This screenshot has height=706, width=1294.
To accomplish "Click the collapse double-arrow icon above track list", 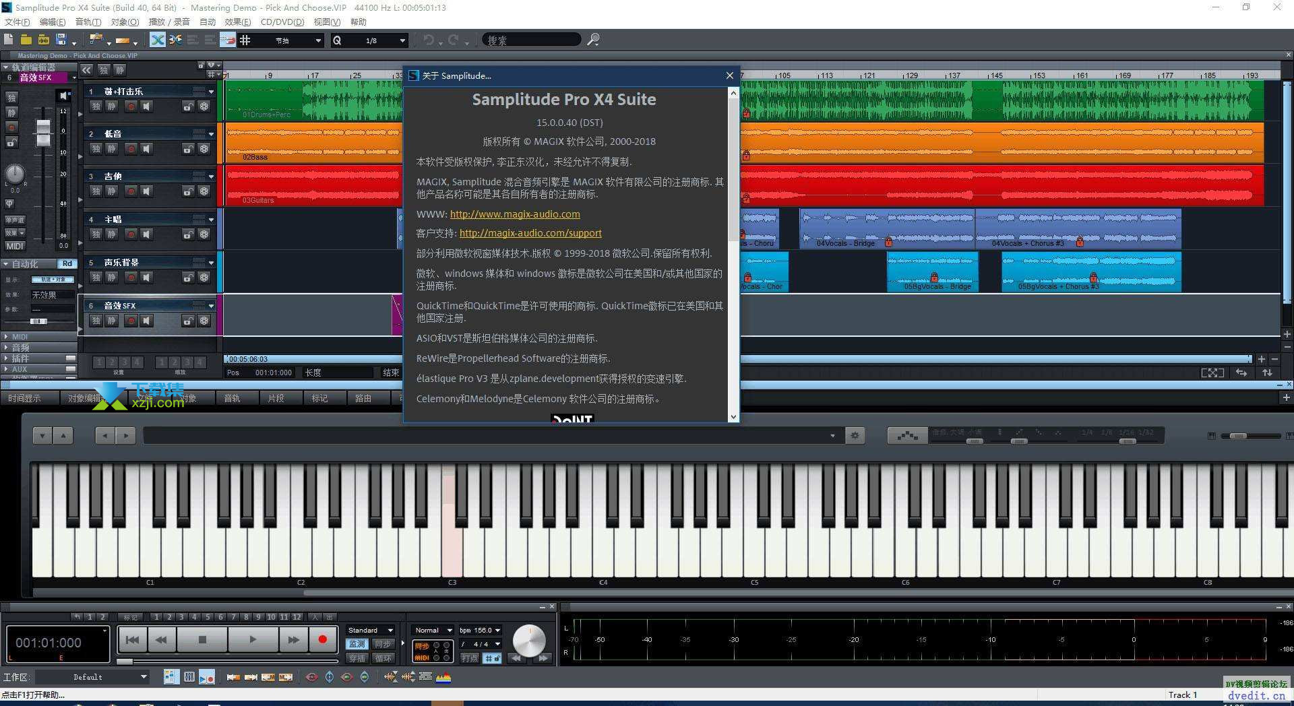I will click(x=86, y=69).
